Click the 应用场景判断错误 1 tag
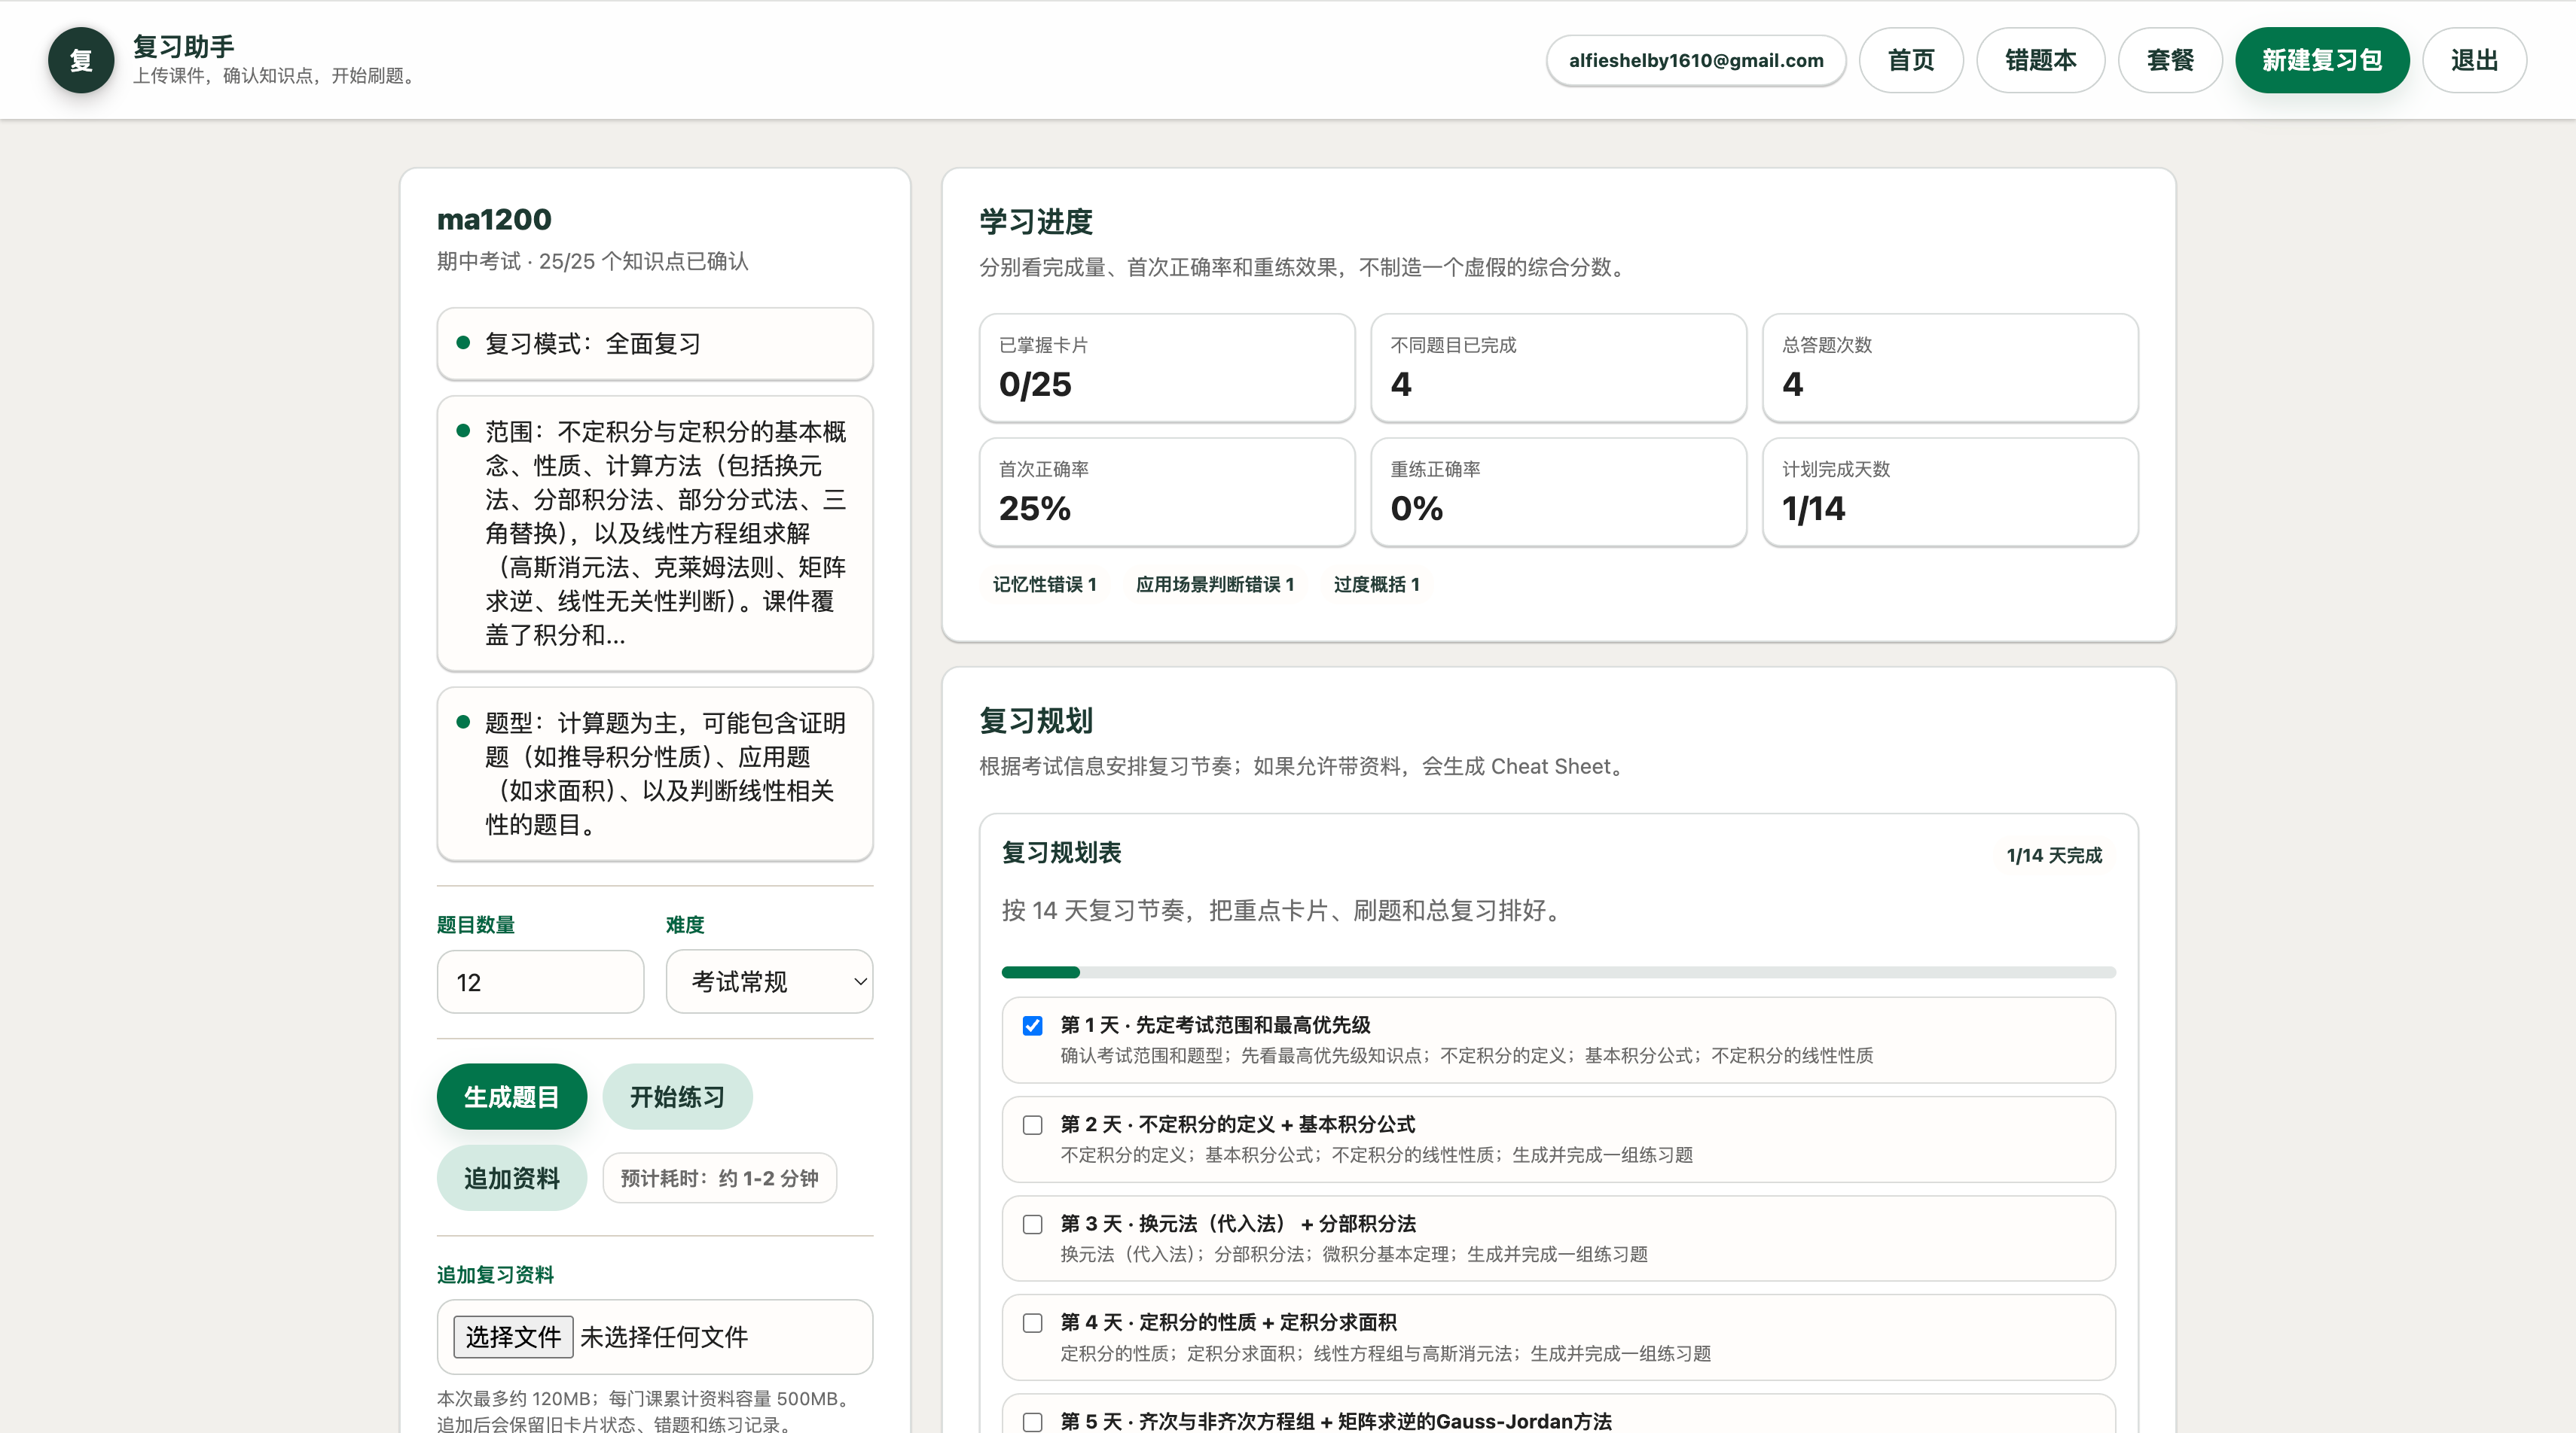Screen dimensions: 2576x1433 pyautogui.click(x=1215, y=585)
